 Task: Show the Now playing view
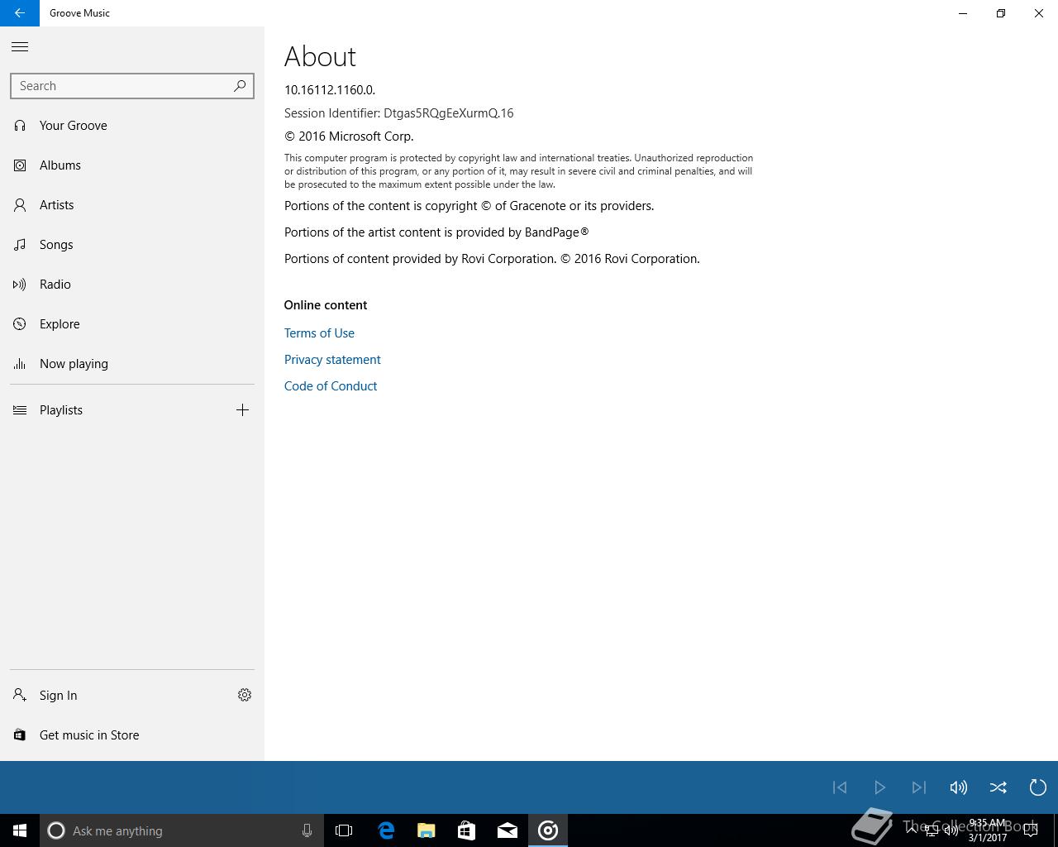click(x=132, y=364)
